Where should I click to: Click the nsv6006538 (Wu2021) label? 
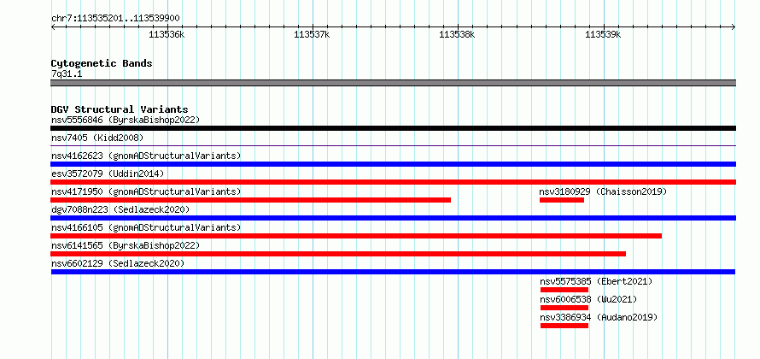point(588,299)
